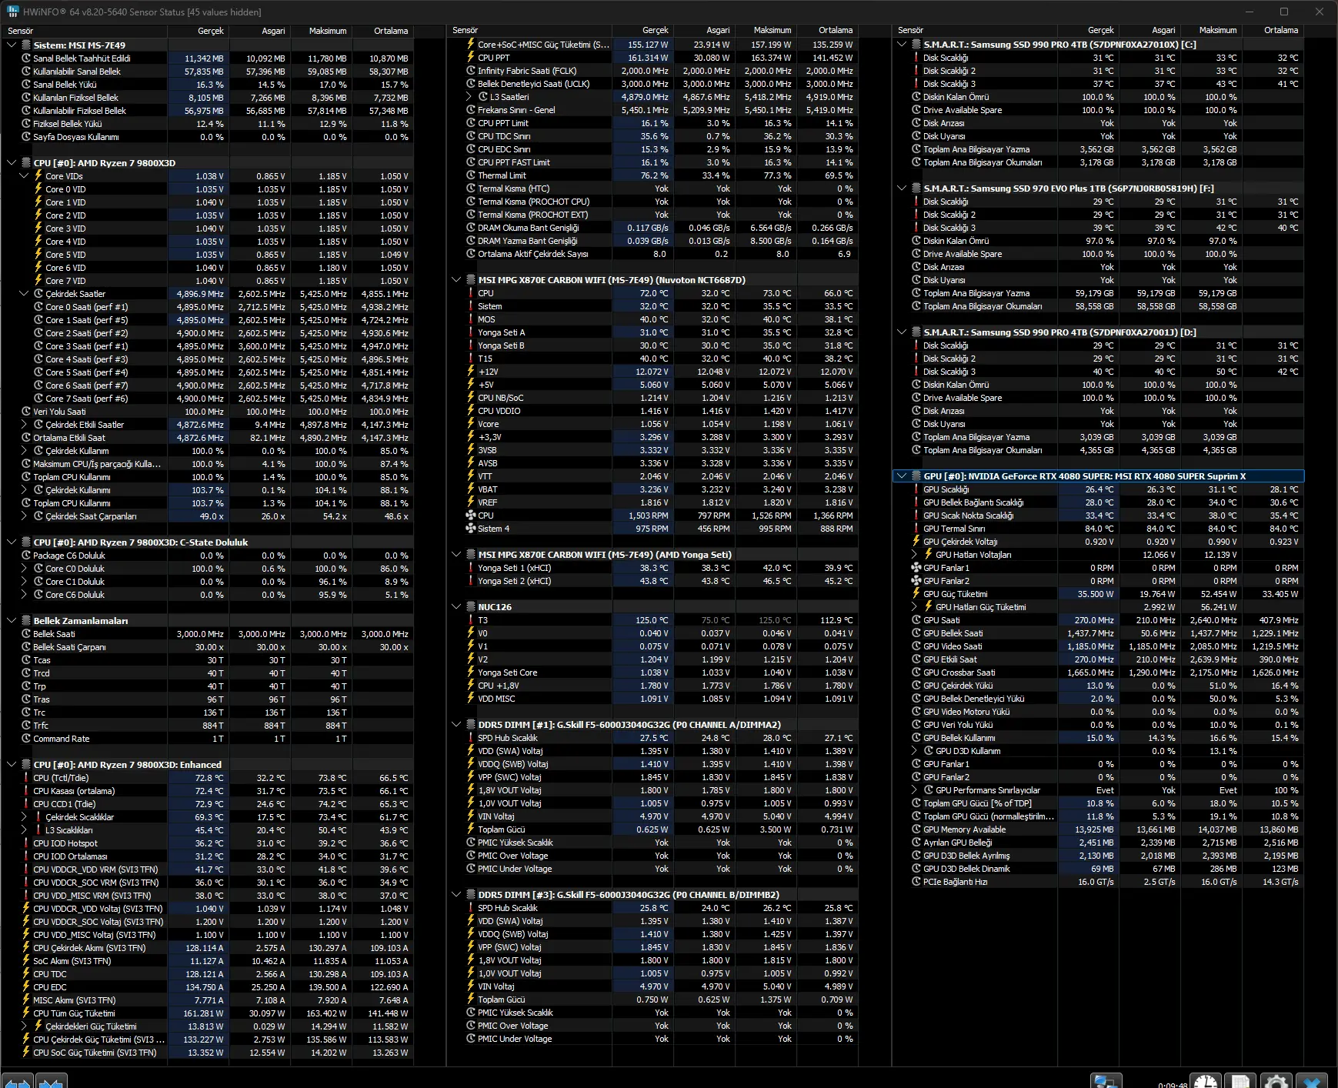Collapse the Bellek Zamanlamaları group
This screenshot has width=1338, height=1088.
[x=12, y=621]
